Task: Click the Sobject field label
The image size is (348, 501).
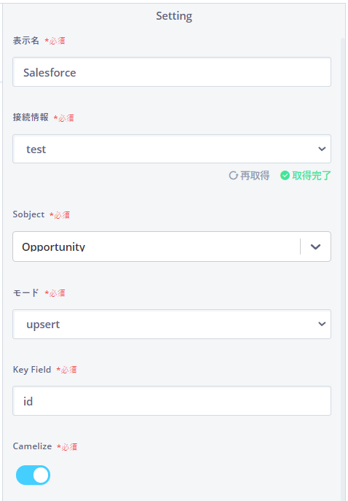Action: pyautogui.click(x=28, y=214)
